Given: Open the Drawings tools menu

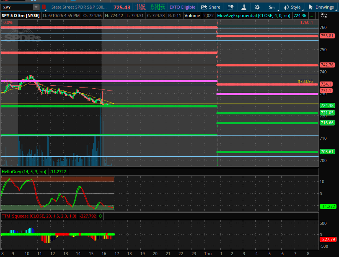Looking at the screenshot, I should click(321, 7).
